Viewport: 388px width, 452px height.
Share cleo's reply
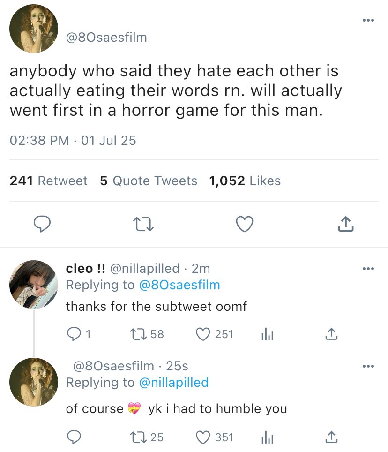pyautogui.click(x=331, y=334)
